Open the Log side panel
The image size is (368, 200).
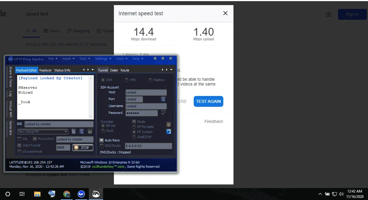(x=10, y=94)
